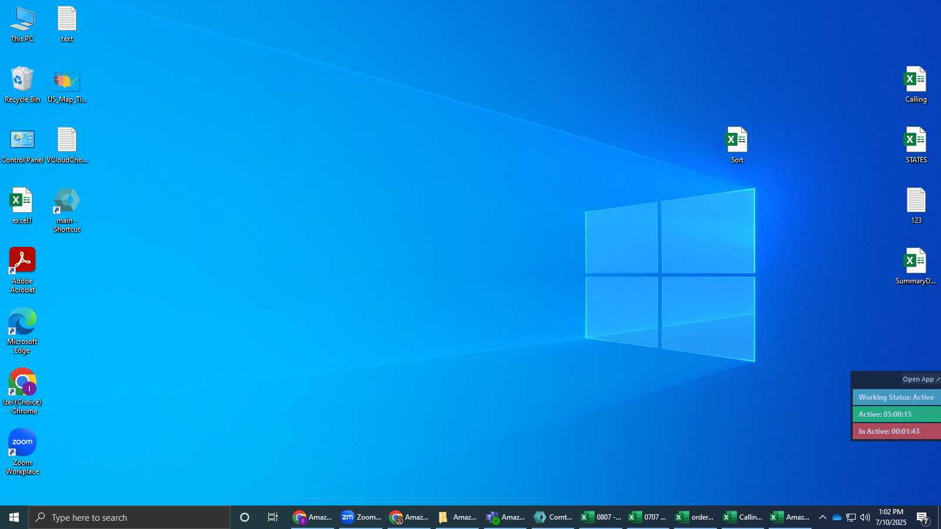The height and width of the screenshot is (529, 941).
Task: Select the This PC desktop icon
Action: tap(22, 25)
